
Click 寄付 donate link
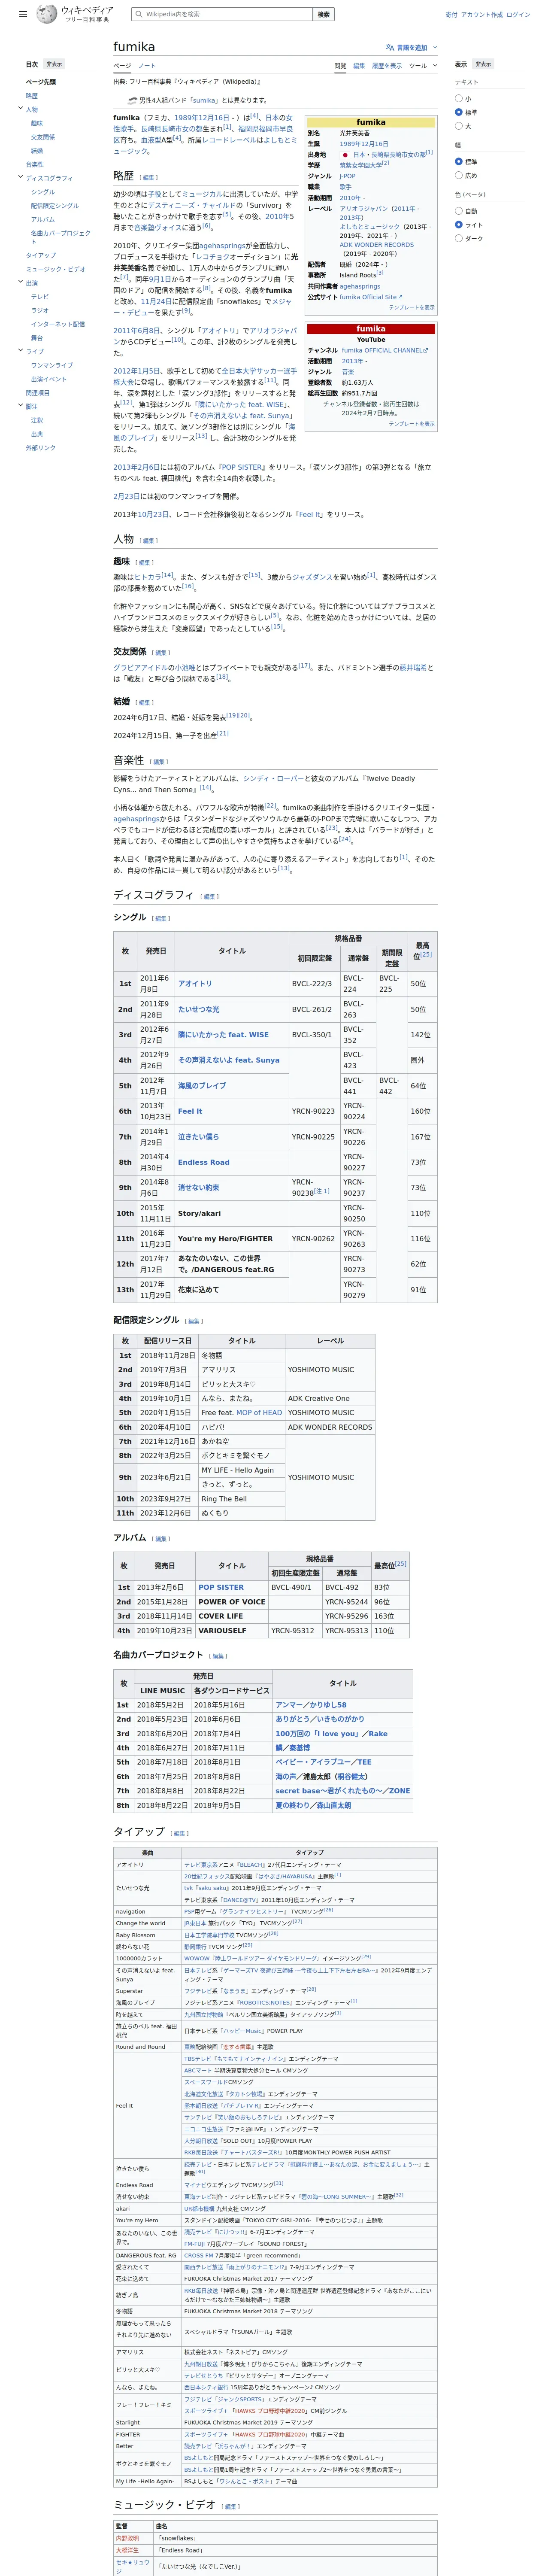tap(451, 15)
